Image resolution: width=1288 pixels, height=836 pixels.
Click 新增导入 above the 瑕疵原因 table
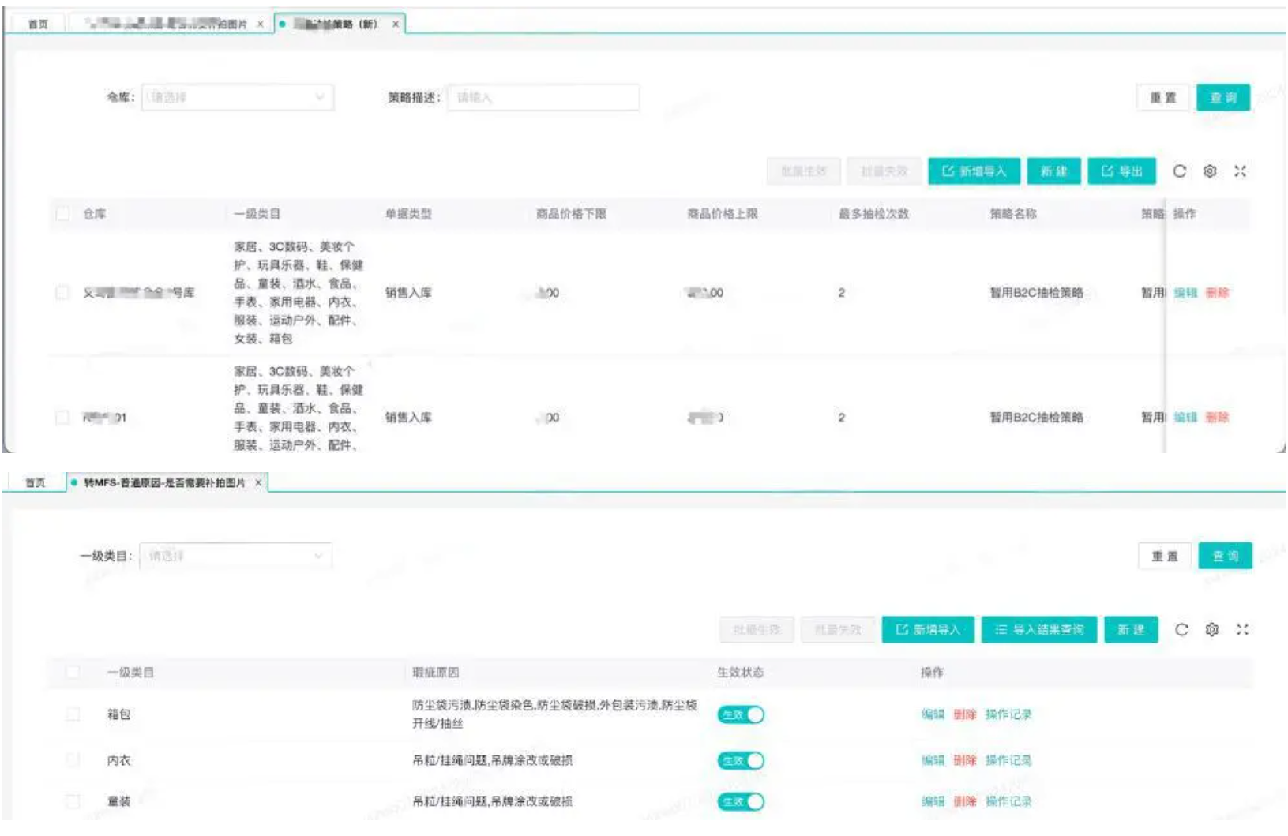click(928, 629)
